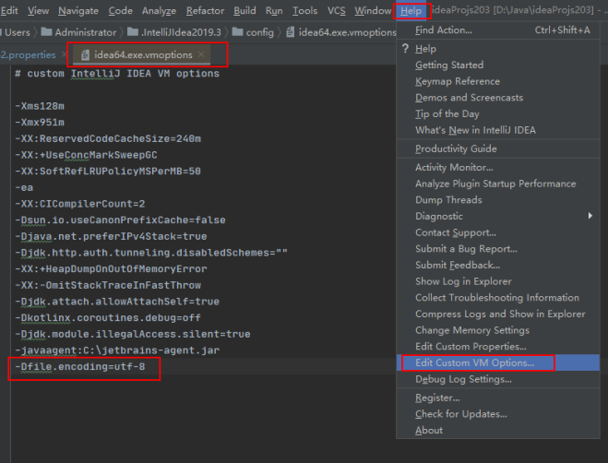Open the View menu
Screen dimensions: 608x463
[38, 10]
